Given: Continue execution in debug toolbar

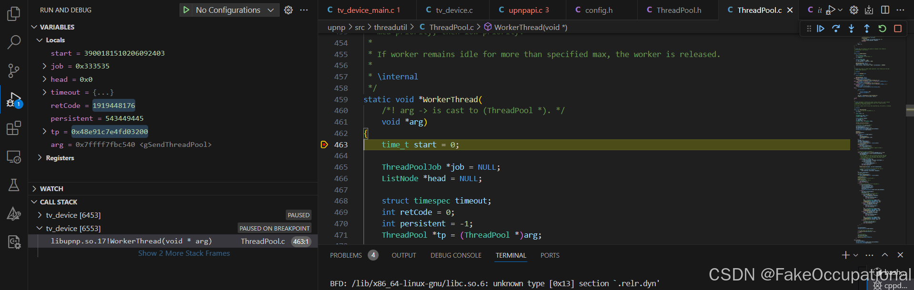Looking at the screenshot, I should pos(821,29).
